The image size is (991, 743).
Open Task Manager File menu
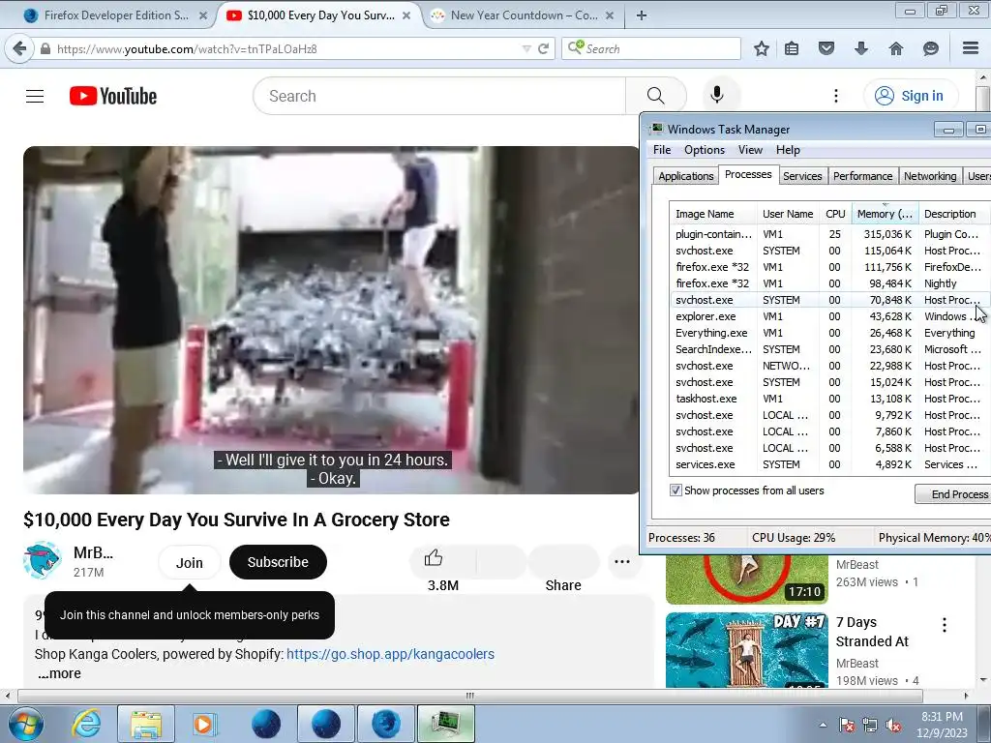click(662, 150)
